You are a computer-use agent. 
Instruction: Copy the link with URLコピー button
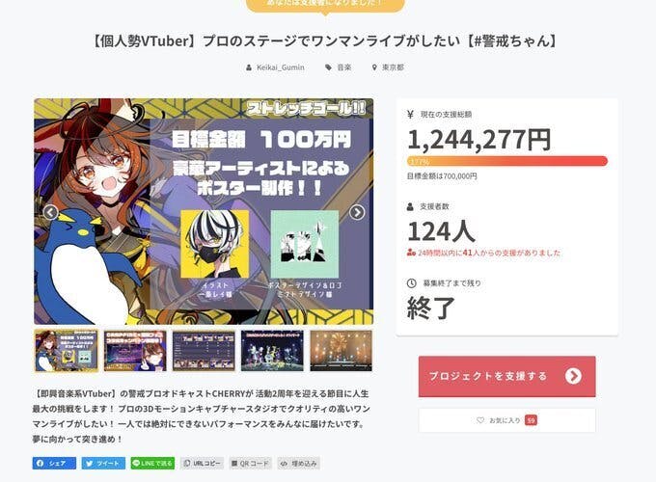(x=202, y=463)
